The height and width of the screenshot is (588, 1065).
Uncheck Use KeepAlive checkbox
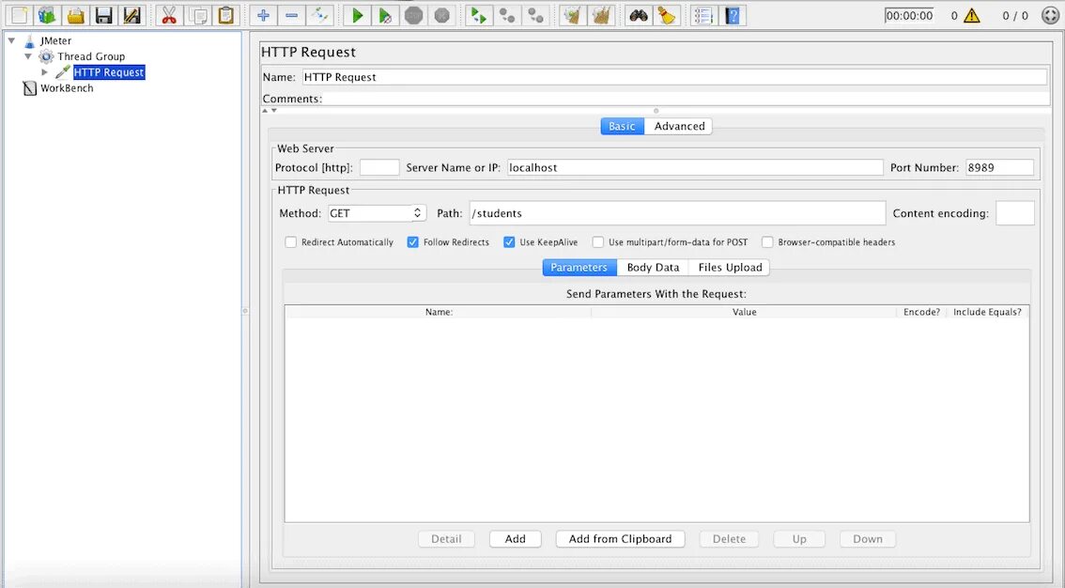click(509, 241)
